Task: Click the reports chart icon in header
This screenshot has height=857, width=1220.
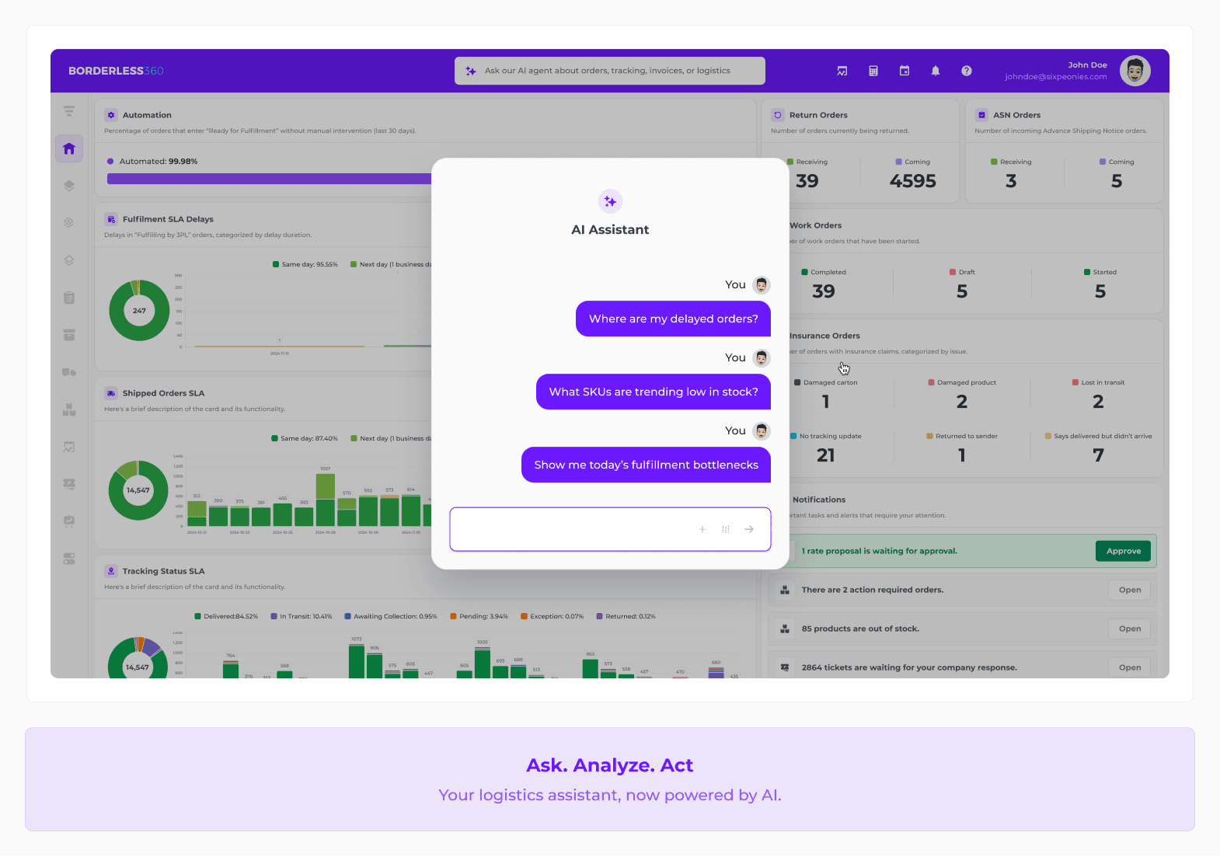Action: pyautogui.click(x=842, y=71)
